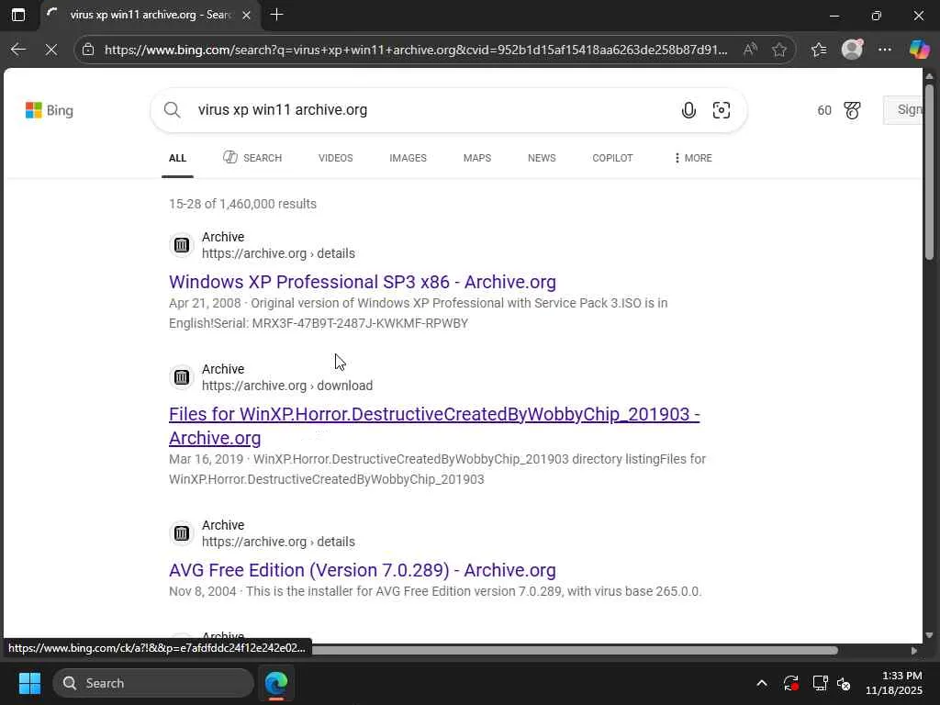Activate Read aloud icon in address bar

tap(749, 50)
